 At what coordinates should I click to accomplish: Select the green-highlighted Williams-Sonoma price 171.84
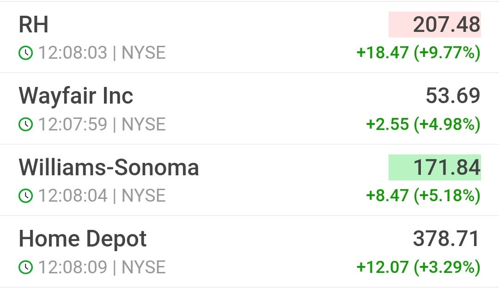coord(435,167)
